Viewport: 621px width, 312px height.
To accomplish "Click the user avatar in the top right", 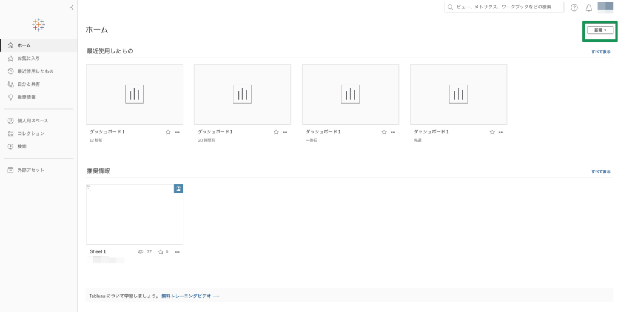I will point(605,7).
